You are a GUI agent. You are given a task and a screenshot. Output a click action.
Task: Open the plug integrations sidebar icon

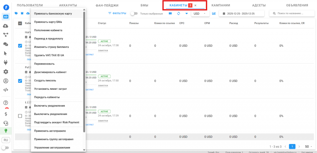[x=6, y=63]
